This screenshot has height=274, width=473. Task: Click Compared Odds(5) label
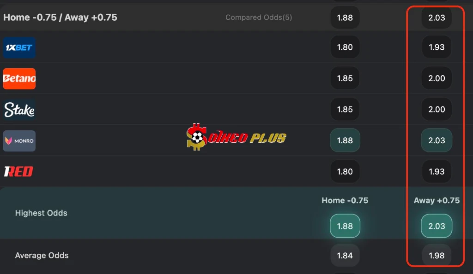tap(259, 17)
